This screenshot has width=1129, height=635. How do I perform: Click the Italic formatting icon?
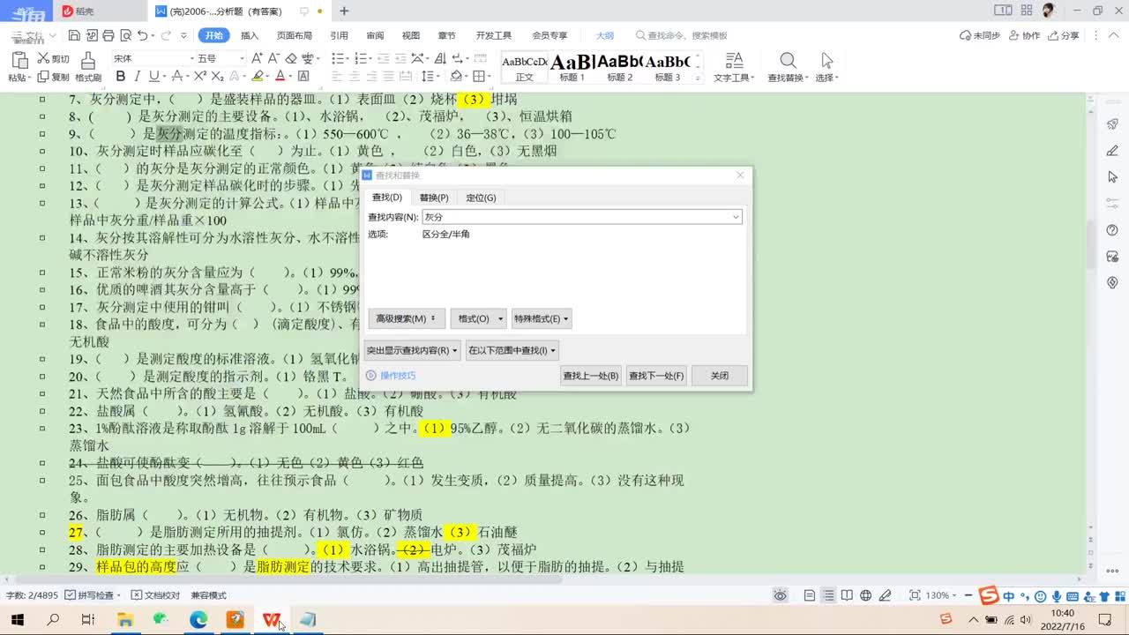tap(136, 77)
